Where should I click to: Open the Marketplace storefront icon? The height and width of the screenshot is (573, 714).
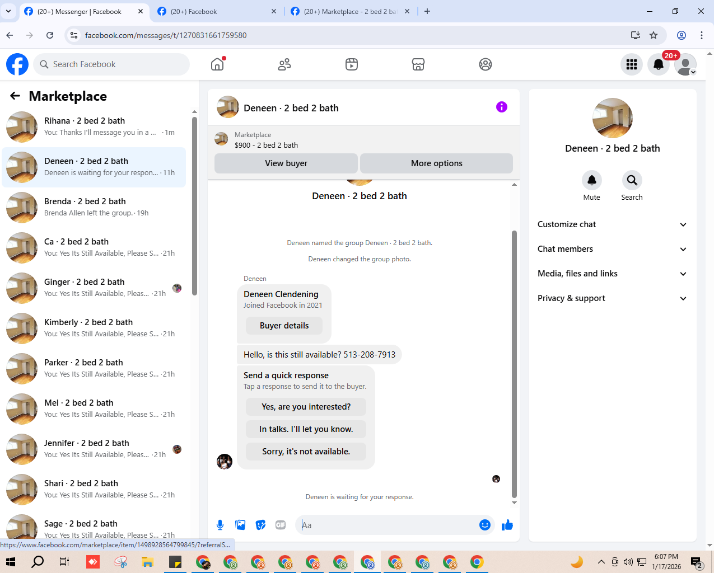click(418, 64)
